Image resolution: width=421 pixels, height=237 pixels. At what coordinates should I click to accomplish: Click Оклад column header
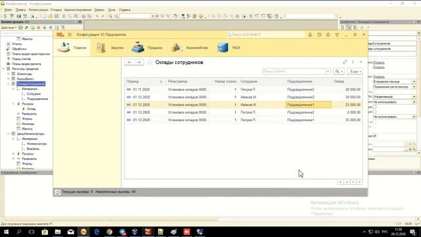(347, 82)
